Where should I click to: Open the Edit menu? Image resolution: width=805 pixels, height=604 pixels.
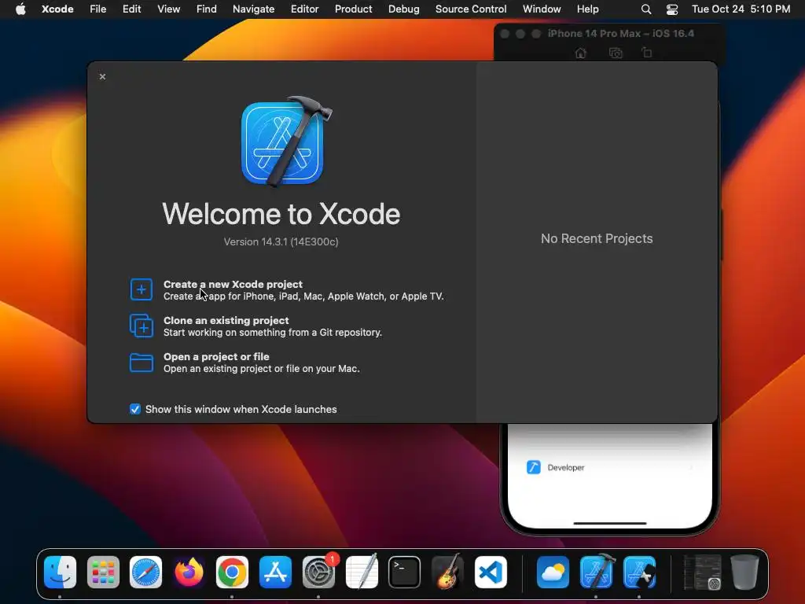pyautogui.click(x=131, y=9)
